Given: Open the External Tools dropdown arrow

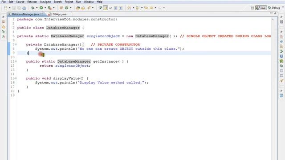Looking at the screenshot, I should 53,8.
